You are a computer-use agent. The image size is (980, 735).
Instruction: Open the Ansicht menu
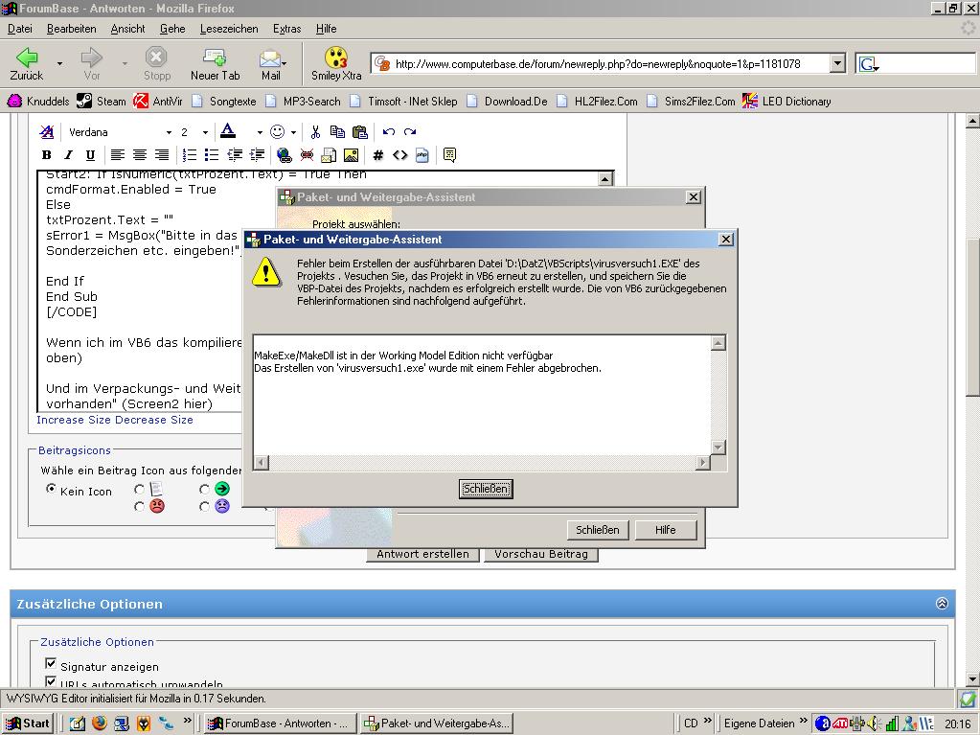tap(127, 29)
